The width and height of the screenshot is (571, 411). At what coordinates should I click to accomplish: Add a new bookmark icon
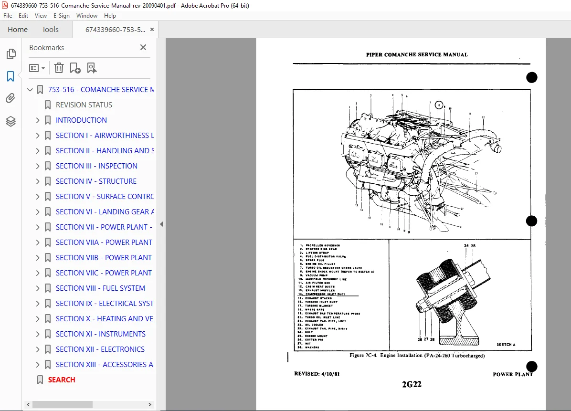[75, 68]
